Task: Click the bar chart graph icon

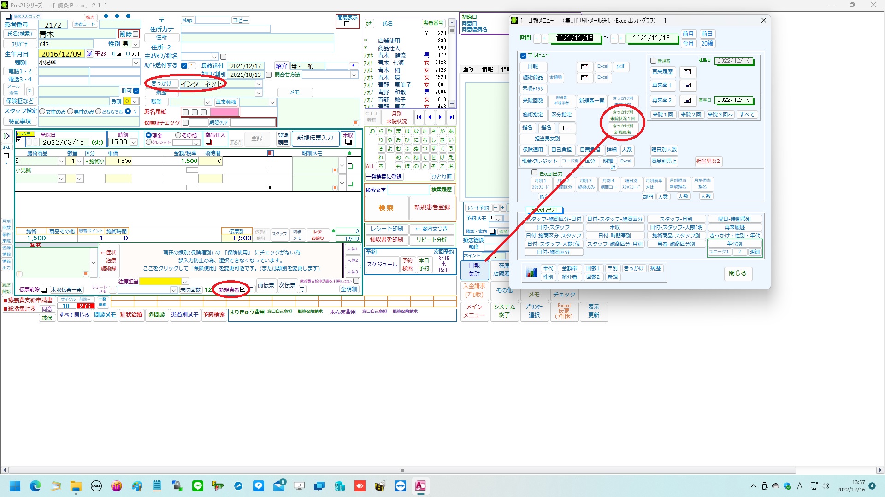Action: click(x=531, y=272)
